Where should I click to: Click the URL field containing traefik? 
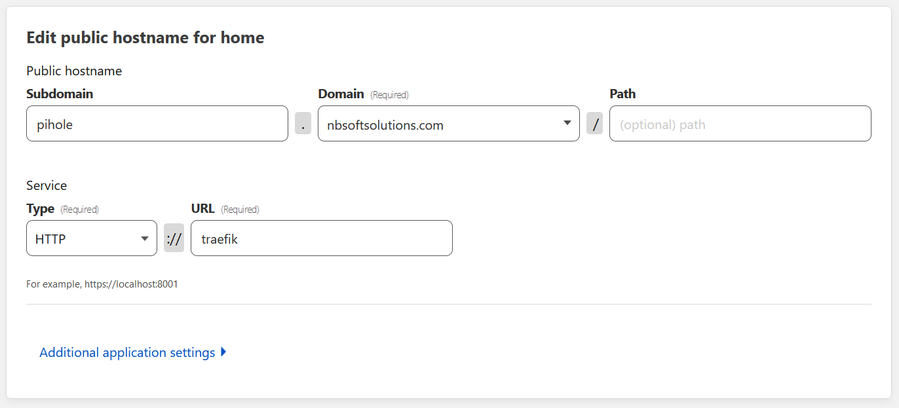(321, 238)
